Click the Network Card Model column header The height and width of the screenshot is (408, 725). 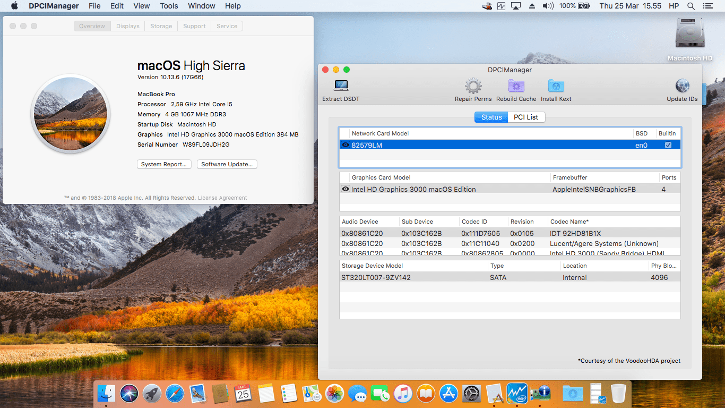point(491,133)
